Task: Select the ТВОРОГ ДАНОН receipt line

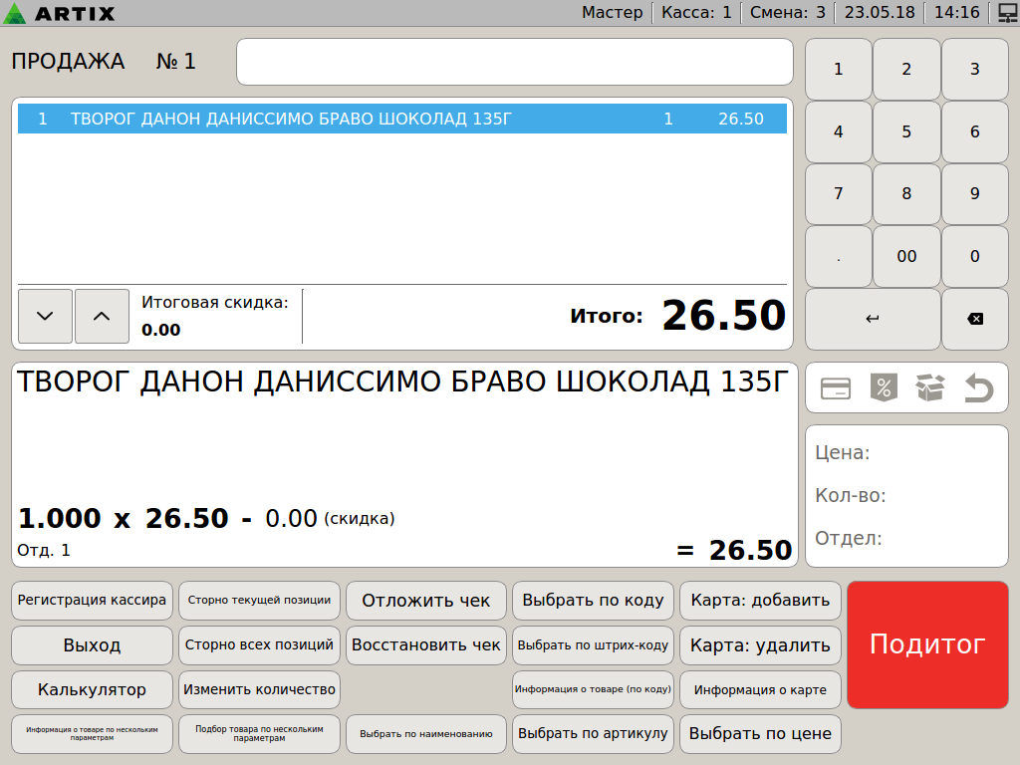Action: [401, 119]
